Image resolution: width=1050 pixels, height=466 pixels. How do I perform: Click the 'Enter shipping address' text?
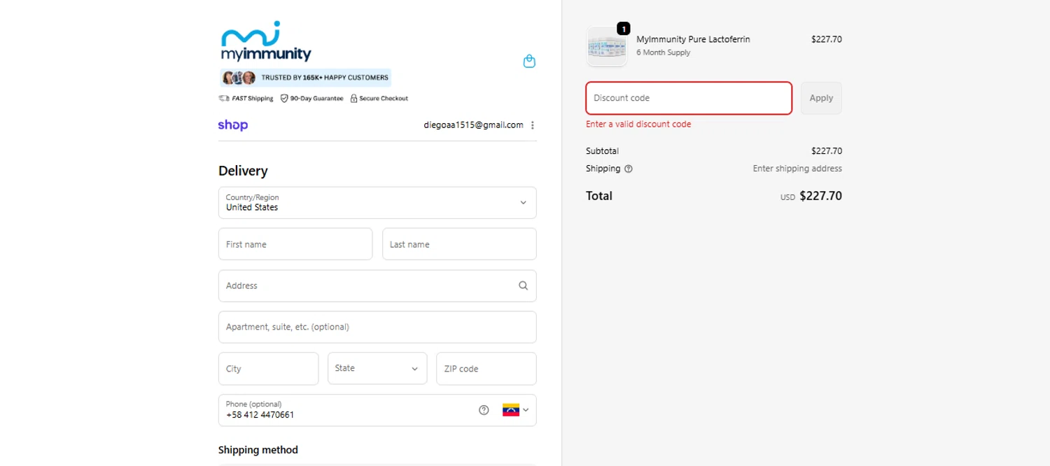(x=797, y=169)
